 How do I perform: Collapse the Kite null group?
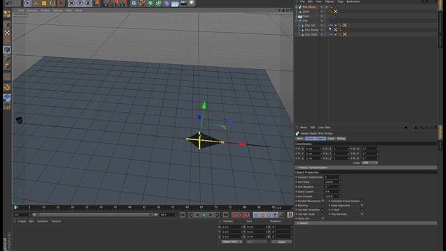(296, 21)
